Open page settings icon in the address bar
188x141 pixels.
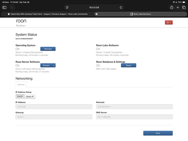click(67, 8)
